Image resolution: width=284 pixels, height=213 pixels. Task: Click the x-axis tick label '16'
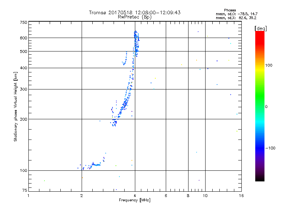point(241,196)
